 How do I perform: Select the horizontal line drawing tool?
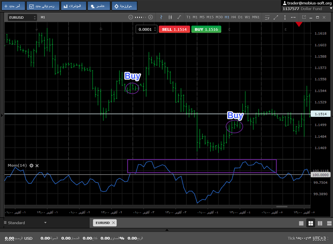[x=293, y=17]
